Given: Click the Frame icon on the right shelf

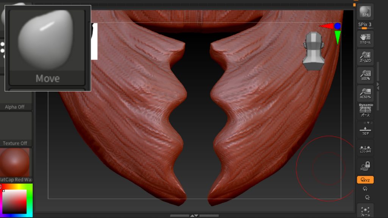Looking at the screenshot, I should click(365, 211).
